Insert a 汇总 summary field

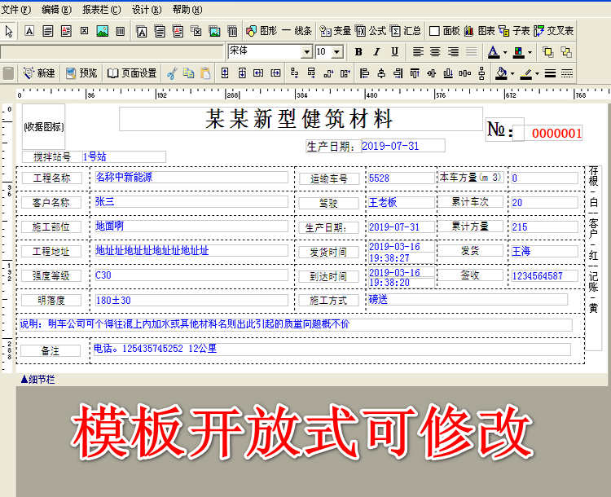406,31
